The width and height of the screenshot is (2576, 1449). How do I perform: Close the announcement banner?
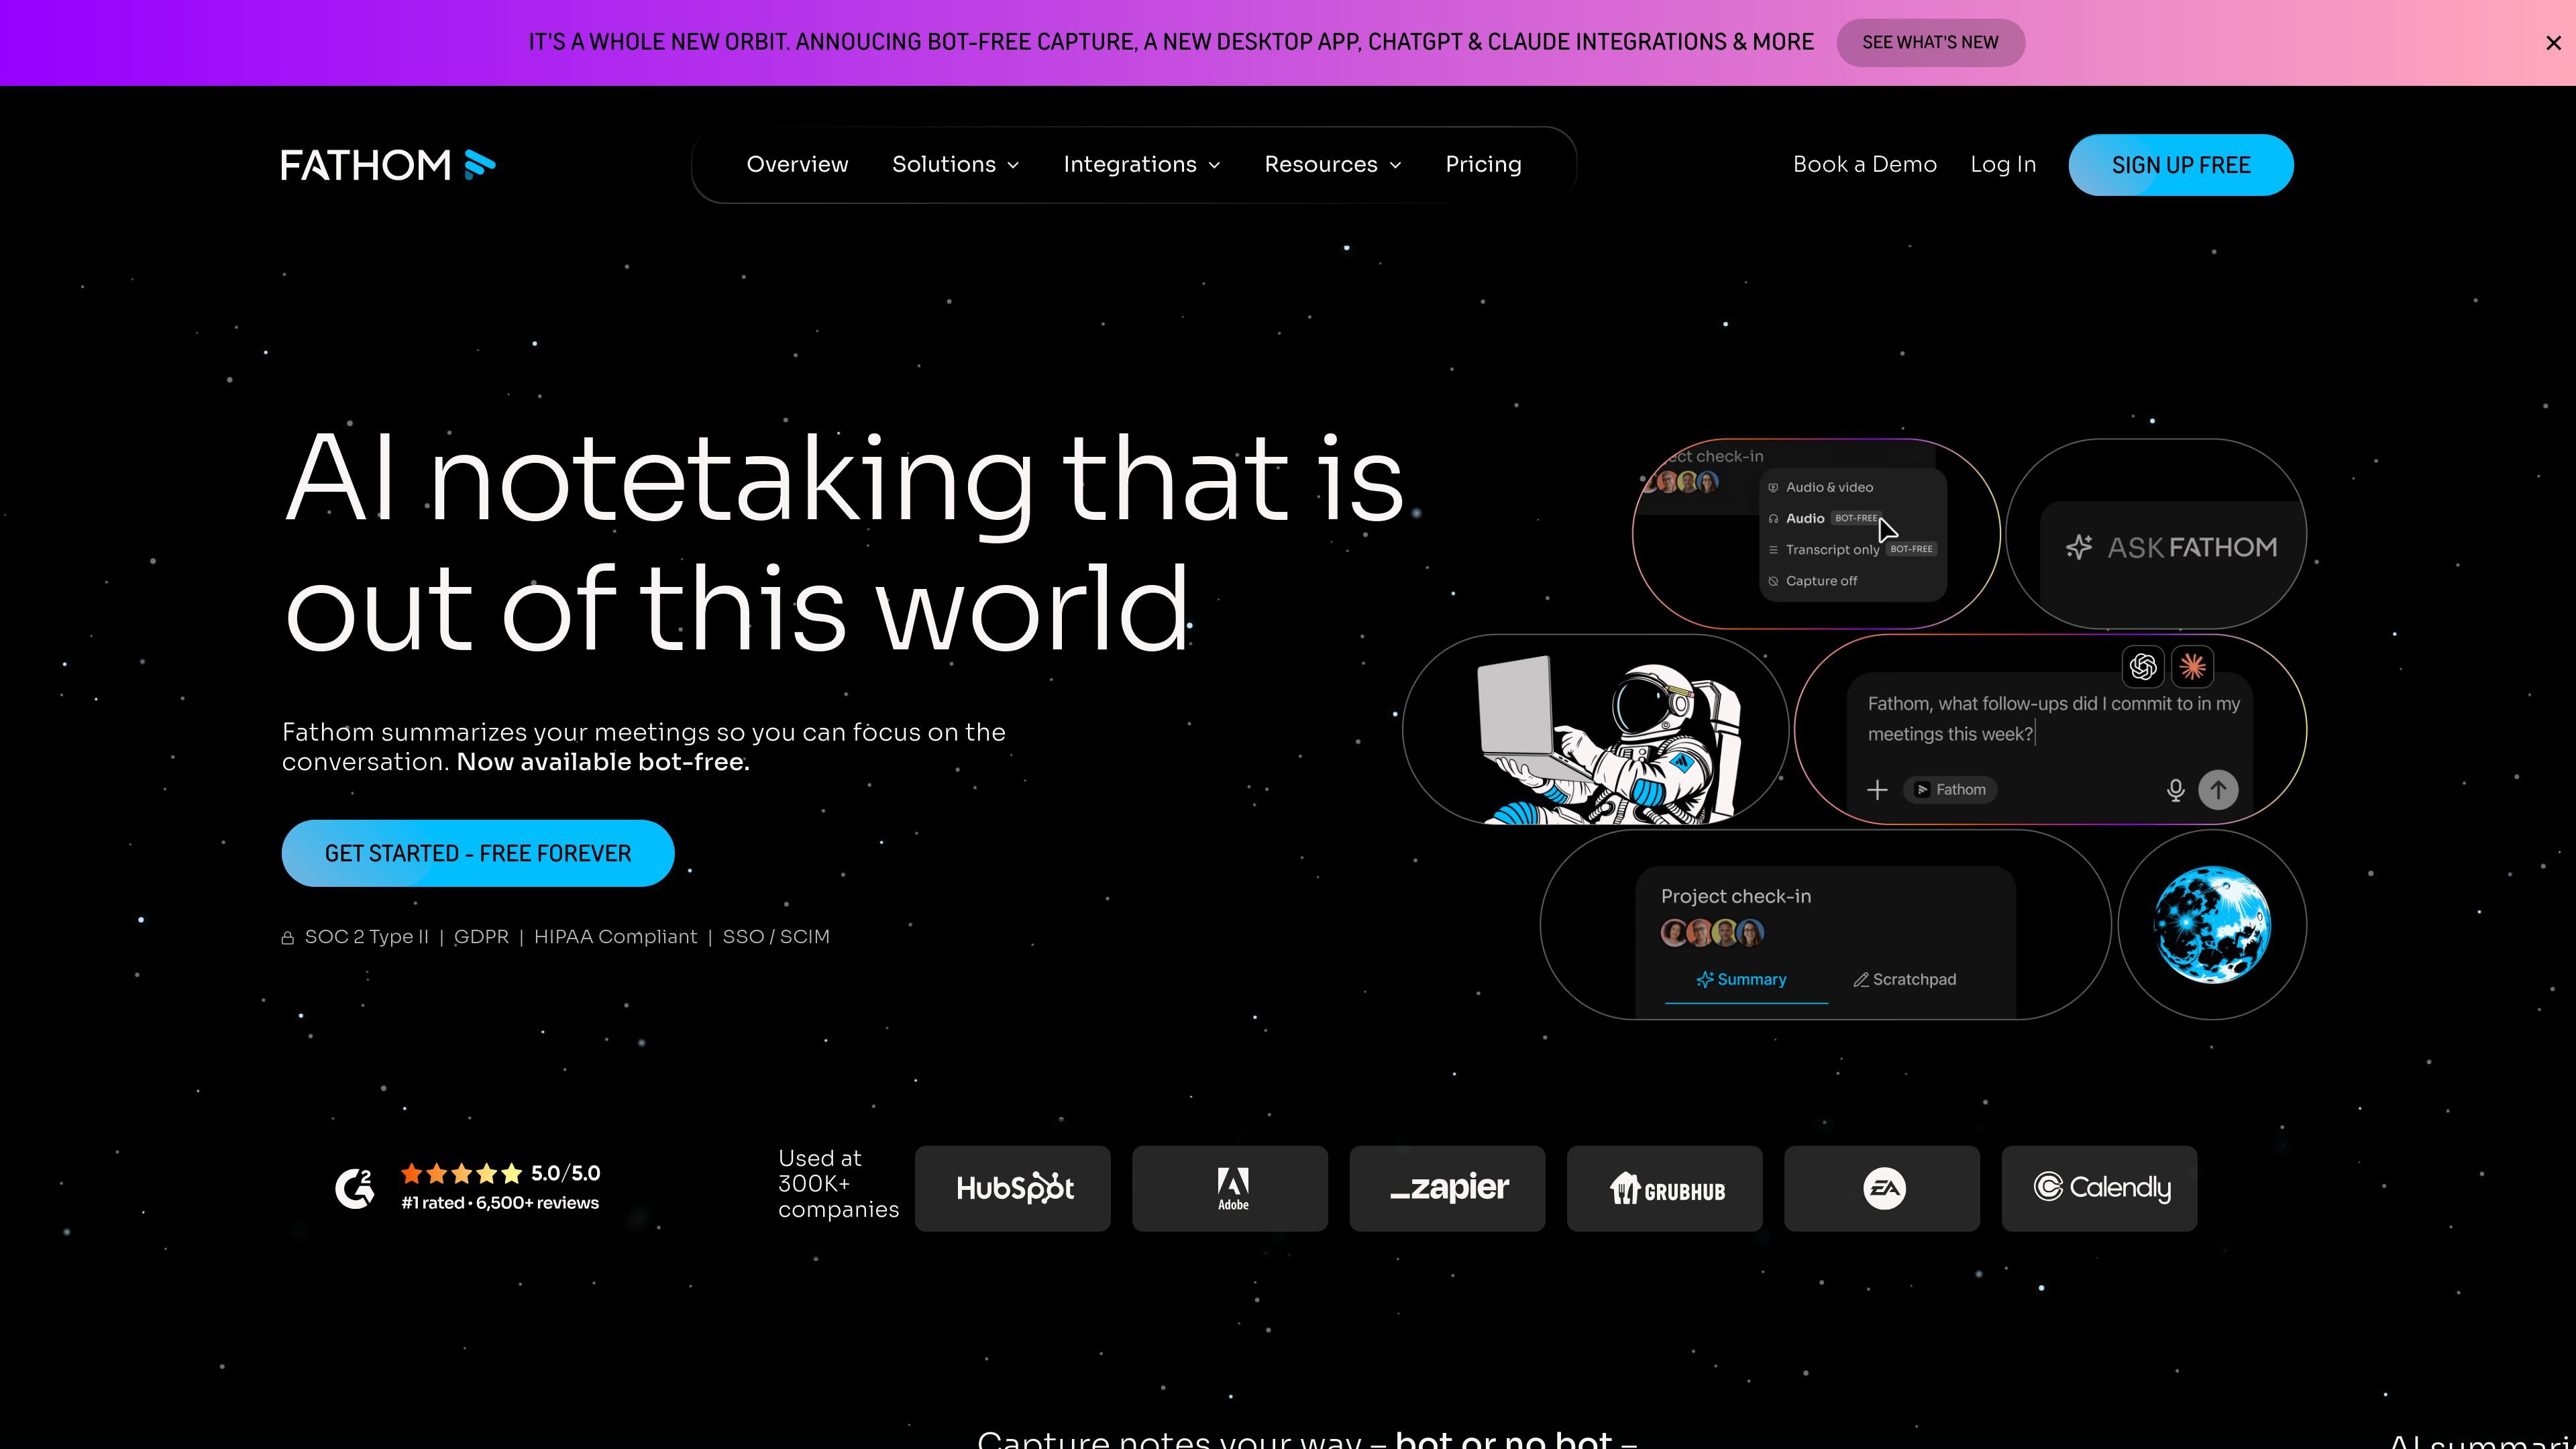2553,43
